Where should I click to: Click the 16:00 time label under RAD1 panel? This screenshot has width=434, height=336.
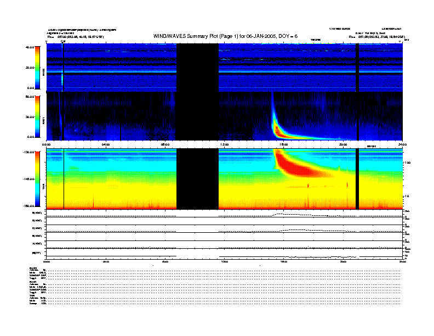284,144
